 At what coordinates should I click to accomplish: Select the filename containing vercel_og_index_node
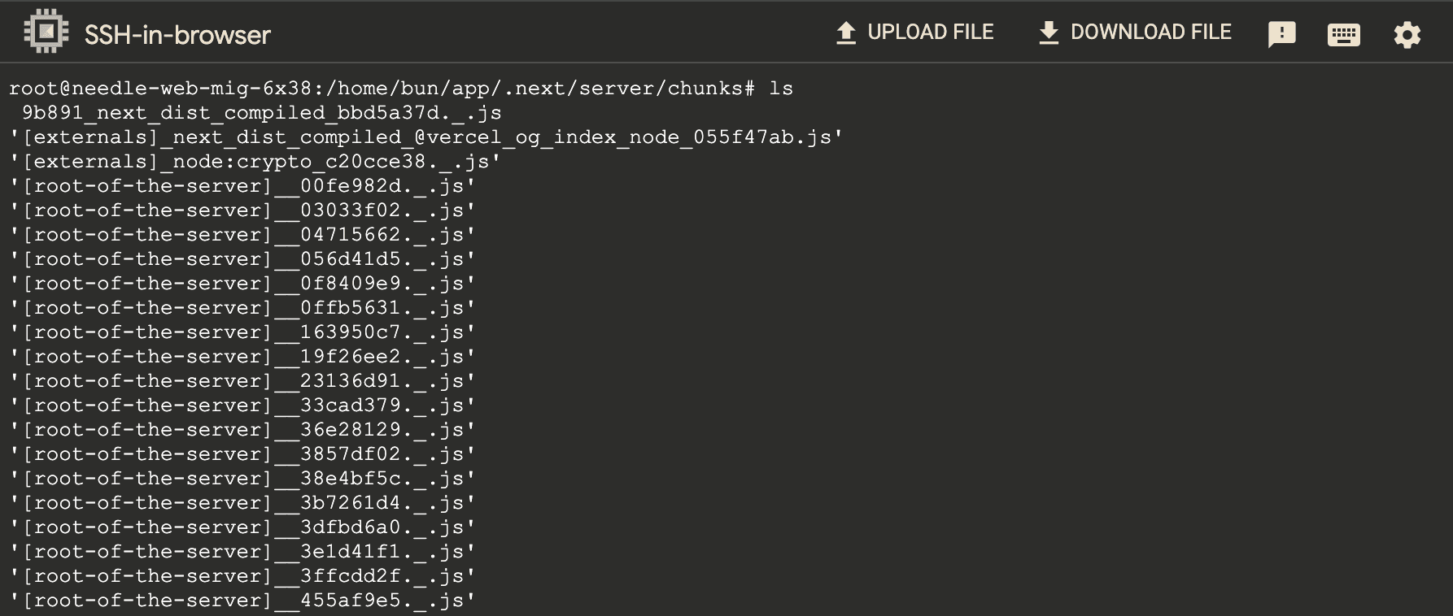pyautogui.click(x=423, y=137)
